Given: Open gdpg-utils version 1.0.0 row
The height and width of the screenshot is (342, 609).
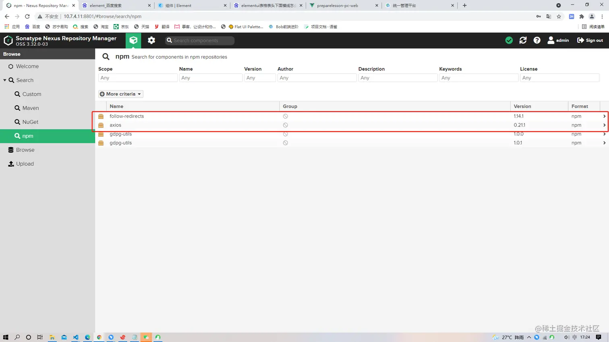Looking at the screenshot, I should 352,134.
